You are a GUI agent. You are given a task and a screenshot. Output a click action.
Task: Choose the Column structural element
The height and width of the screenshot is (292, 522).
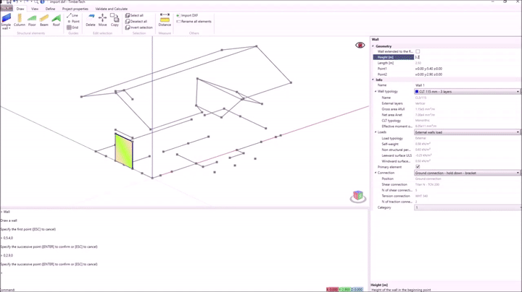(x=20, y=20)
